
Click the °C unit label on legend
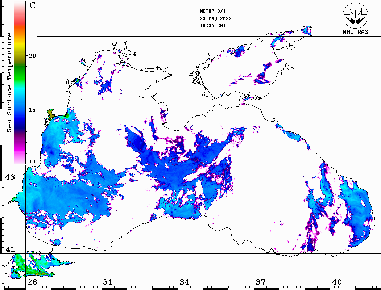pyautogui.click(x=32, y=5)
